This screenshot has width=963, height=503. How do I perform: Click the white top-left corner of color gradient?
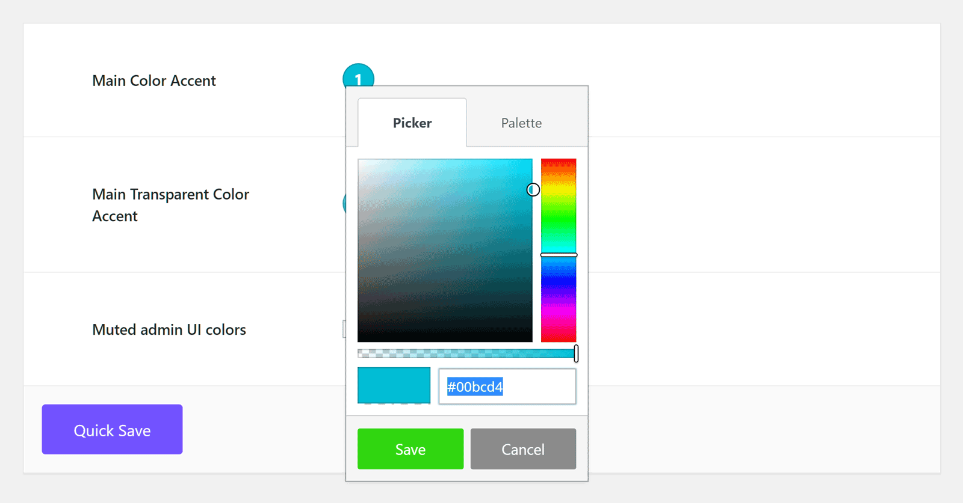tap(360, 161)
